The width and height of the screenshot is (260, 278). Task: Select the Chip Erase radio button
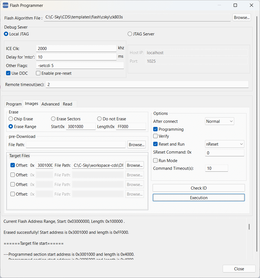[11, 119]
